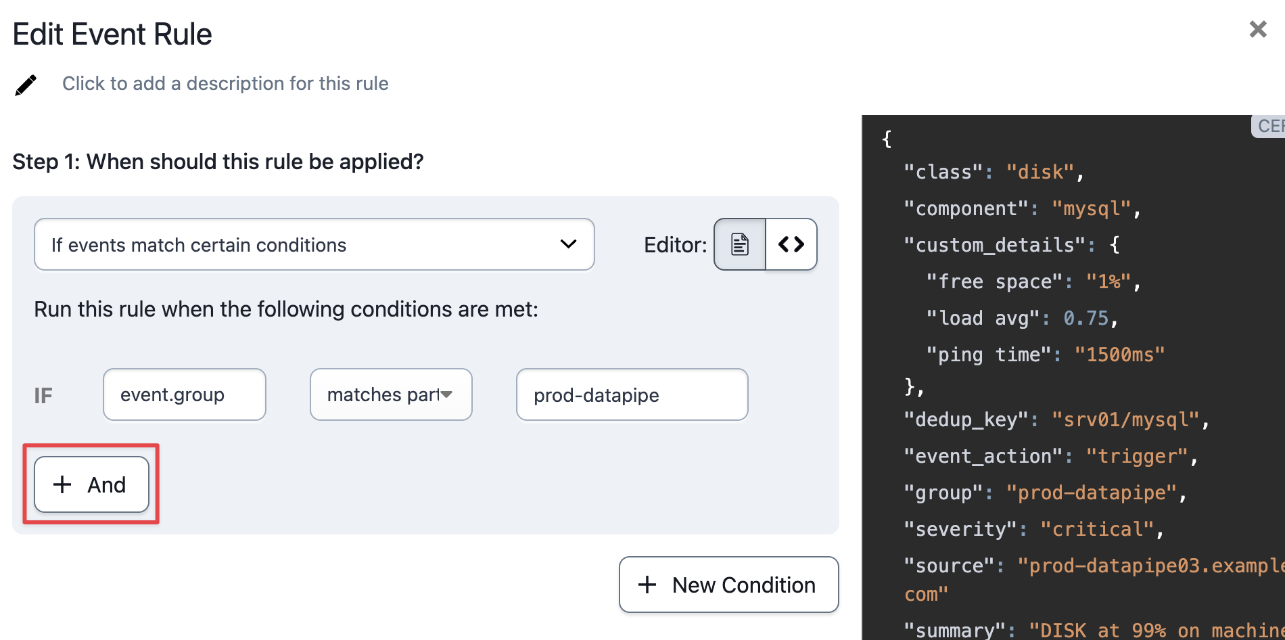Viewport: 1285px width, 640px height.
Task: Click 'Click to add a description' text
Action: pyautogui.click(x=225, y=83)
